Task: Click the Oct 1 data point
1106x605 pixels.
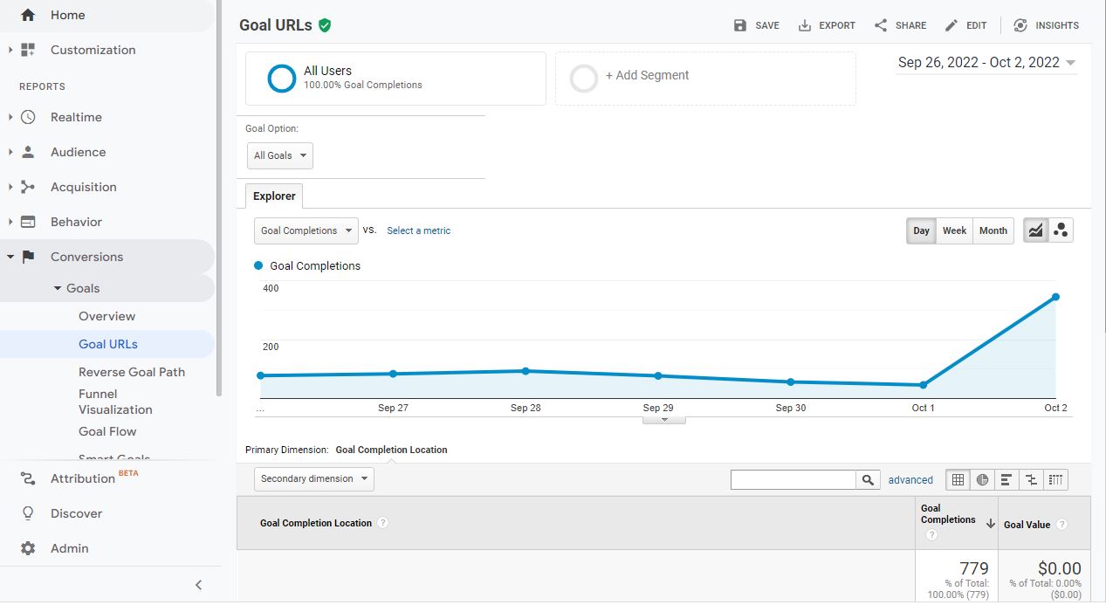Action: tap(923, 385)
